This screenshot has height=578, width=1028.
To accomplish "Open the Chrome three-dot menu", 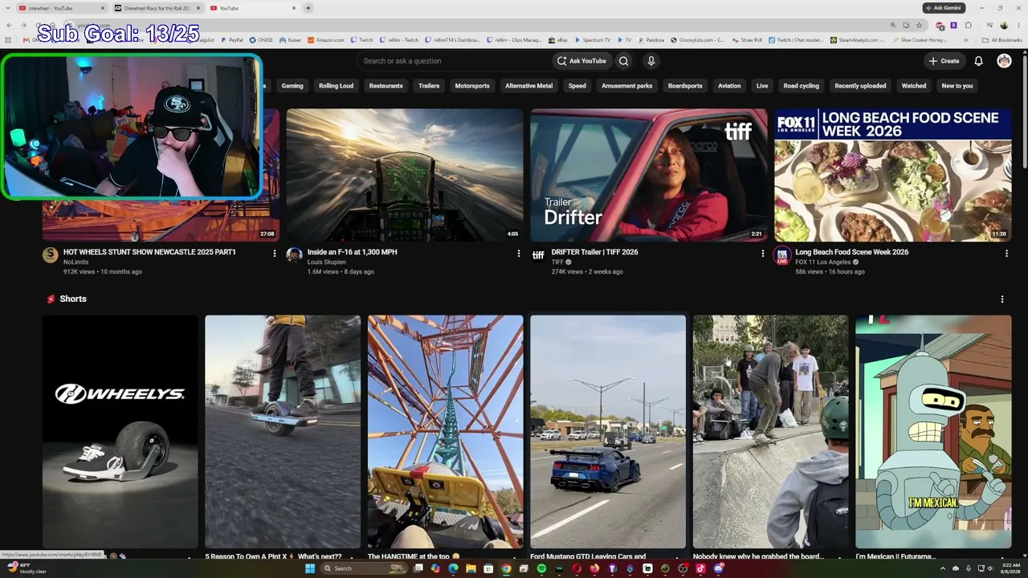I will click(x=1018, y=25).
